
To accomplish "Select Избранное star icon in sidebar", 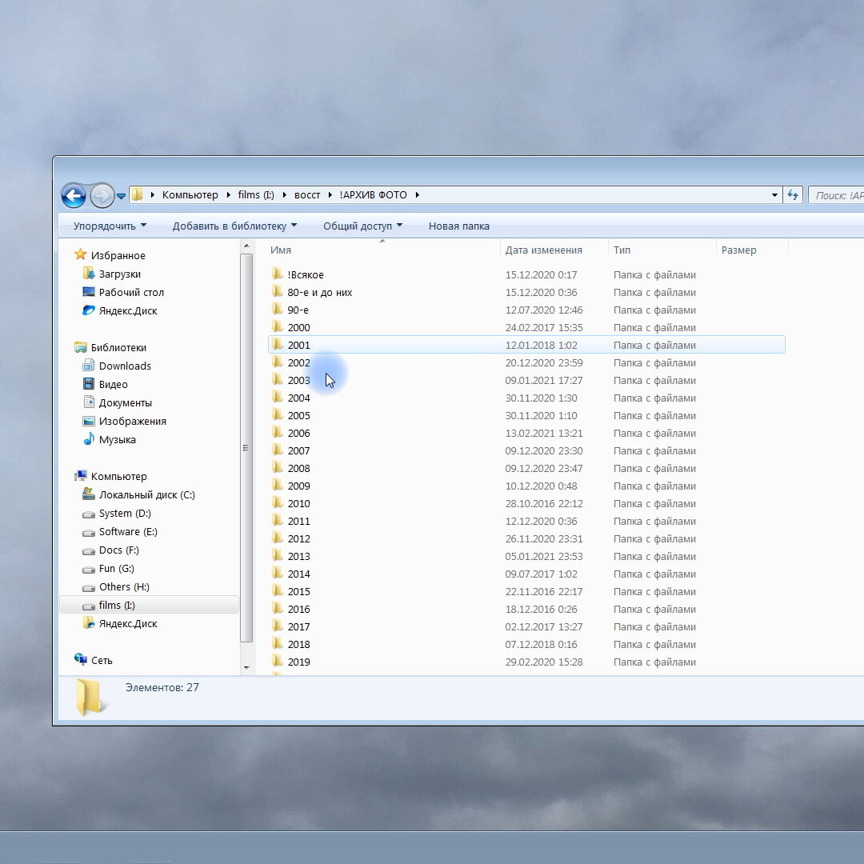I will click(x=81, y=254).
